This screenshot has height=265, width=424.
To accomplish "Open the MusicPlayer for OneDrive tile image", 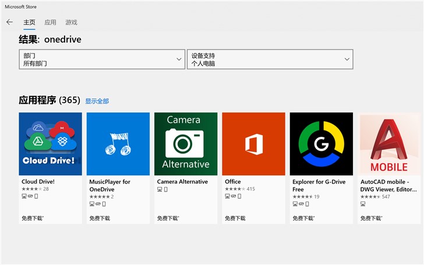I will coord(118,144).
